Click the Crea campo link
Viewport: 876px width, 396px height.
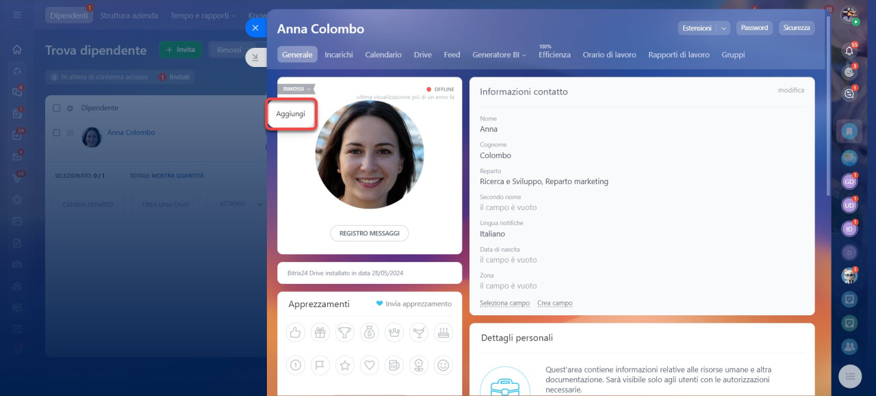pyautogui.click(x=555, y=303)
